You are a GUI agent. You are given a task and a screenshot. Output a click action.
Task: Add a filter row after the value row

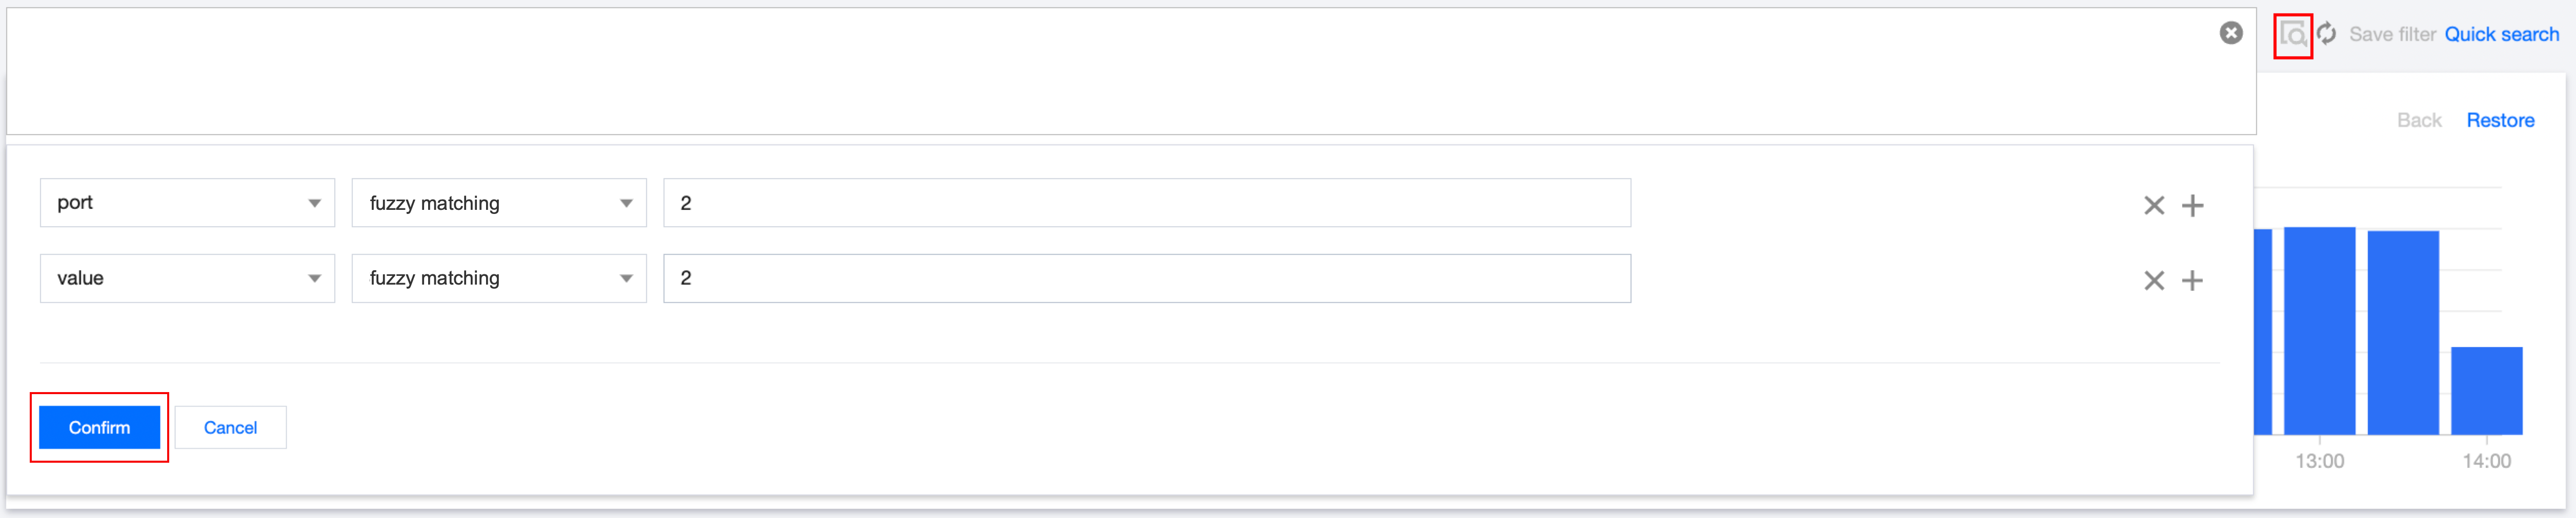pyautogui.click(x=2193, y=280)
